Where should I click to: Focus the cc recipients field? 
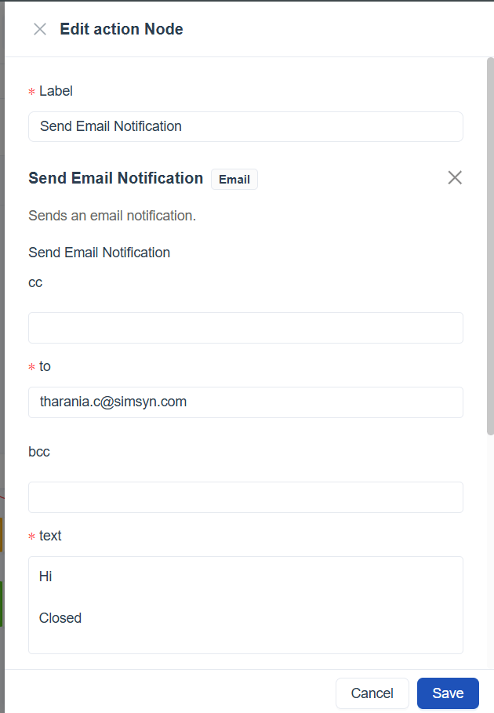pos(245,328)
